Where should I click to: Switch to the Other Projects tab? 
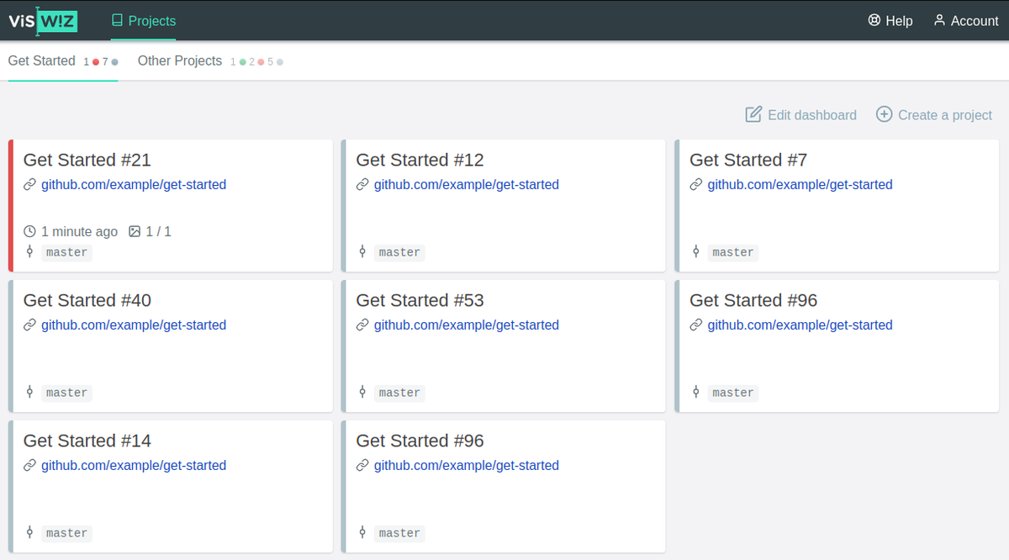[x=210, y=61]
